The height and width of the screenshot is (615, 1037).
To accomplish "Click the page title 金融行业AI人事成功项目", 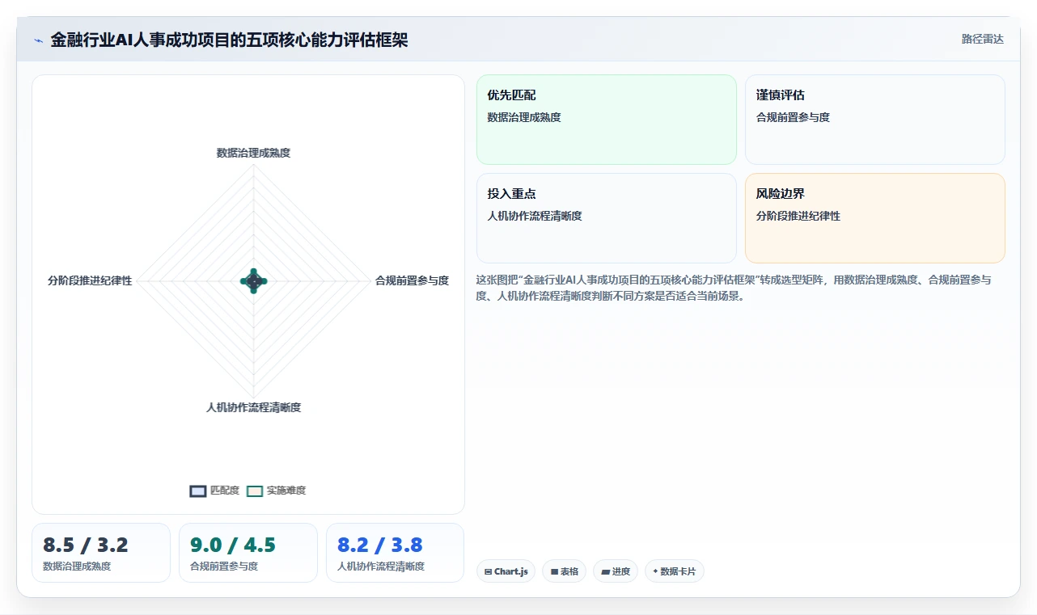I will point(229,40).
